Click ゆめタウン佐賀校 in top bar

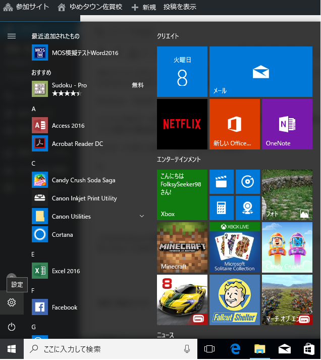point(90,7)
